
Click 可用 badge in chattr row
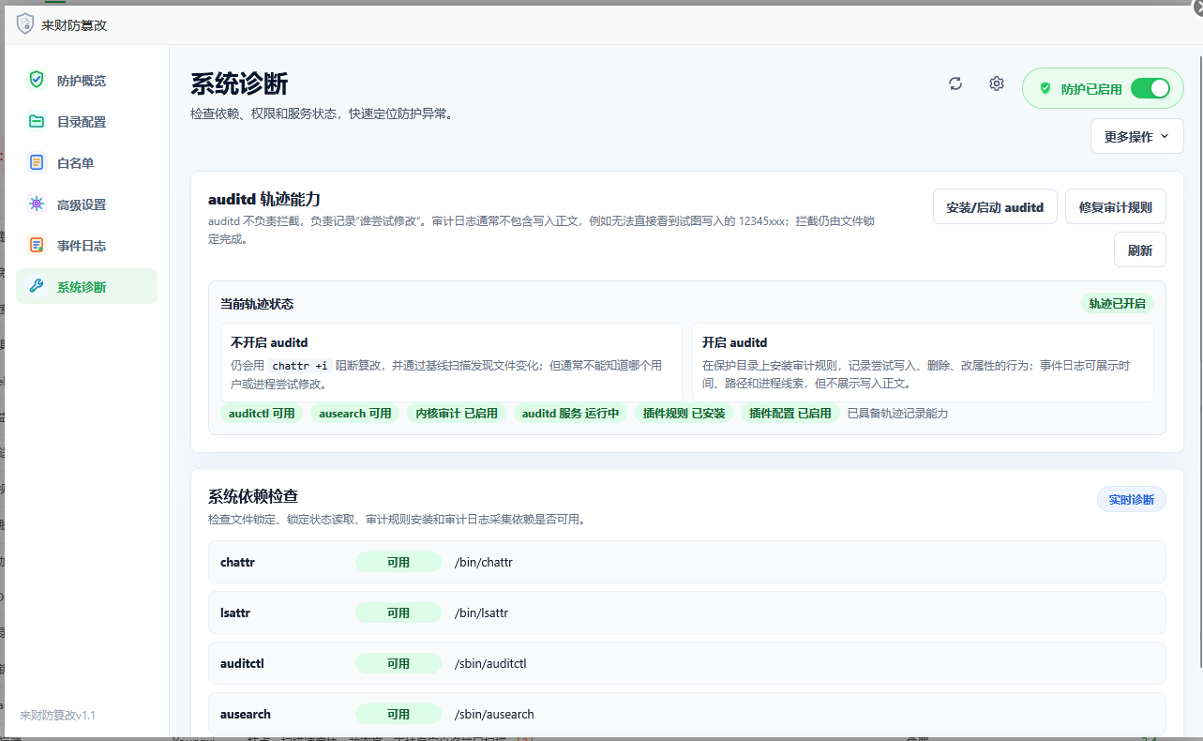pyautogui.click(x=398, y=562)
